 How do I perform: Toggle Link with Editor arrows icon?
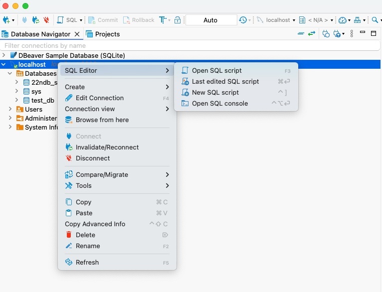point(312,33)
